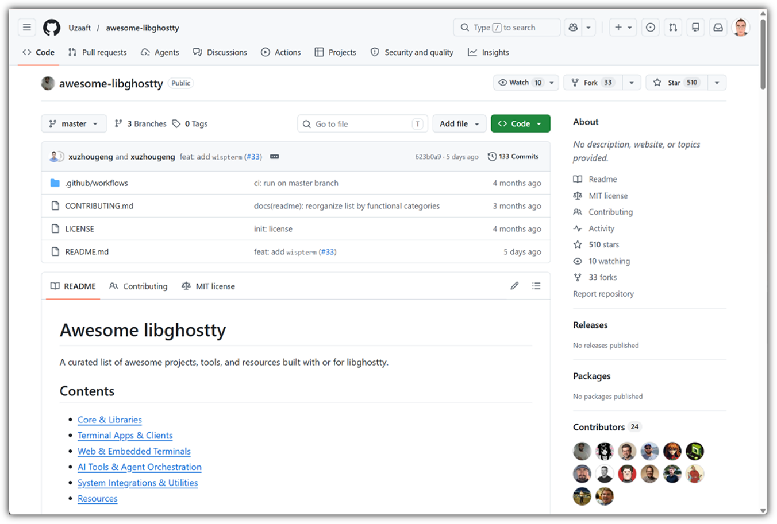The width and height of the screenshot is (777, 524).
Task: Open the 133 Commits history
Action: point(513,157)
